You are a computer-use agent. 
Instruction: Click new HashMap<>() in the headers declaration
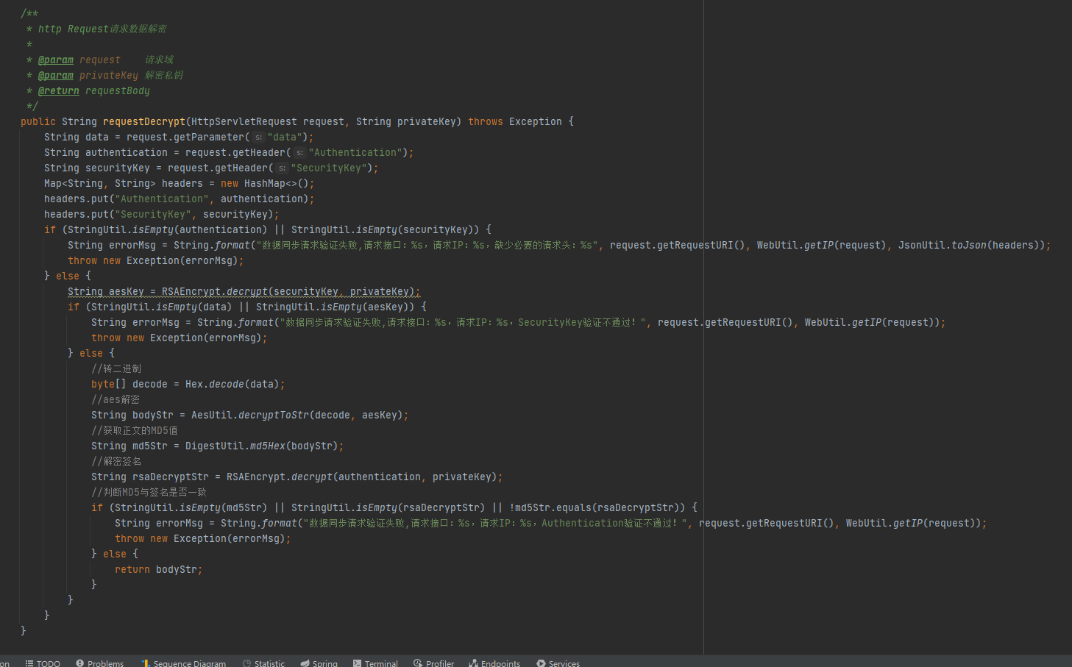[x=265, y=183]
